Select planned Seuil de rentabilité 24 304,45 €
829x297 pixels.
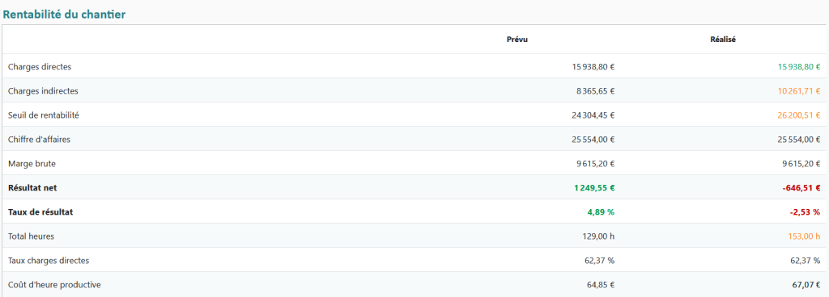(x=593, y=115)
